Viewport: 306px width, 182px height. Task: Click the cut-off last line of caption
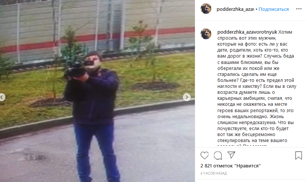242,145
